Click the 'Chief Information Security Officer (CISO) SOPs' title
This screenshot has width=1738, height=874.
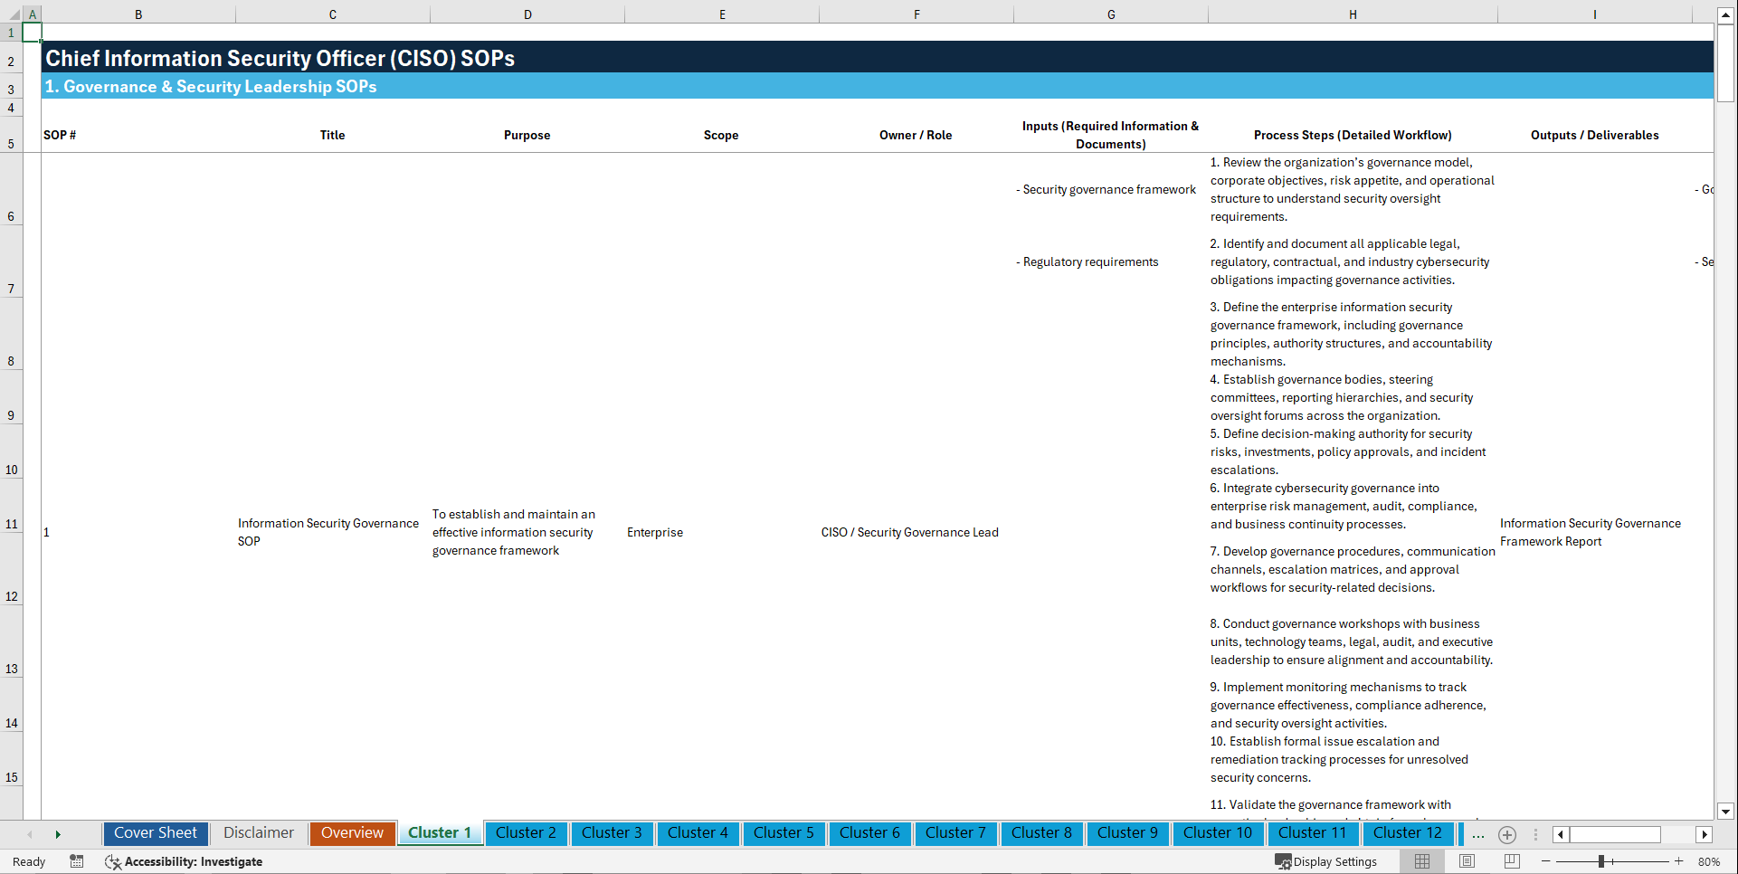[x=280, y=58]
